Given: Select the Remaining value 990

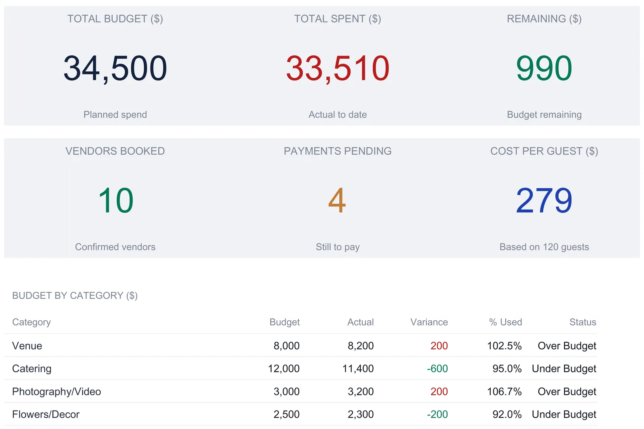Looking at the screenshot, I should [x=544, y=69].
